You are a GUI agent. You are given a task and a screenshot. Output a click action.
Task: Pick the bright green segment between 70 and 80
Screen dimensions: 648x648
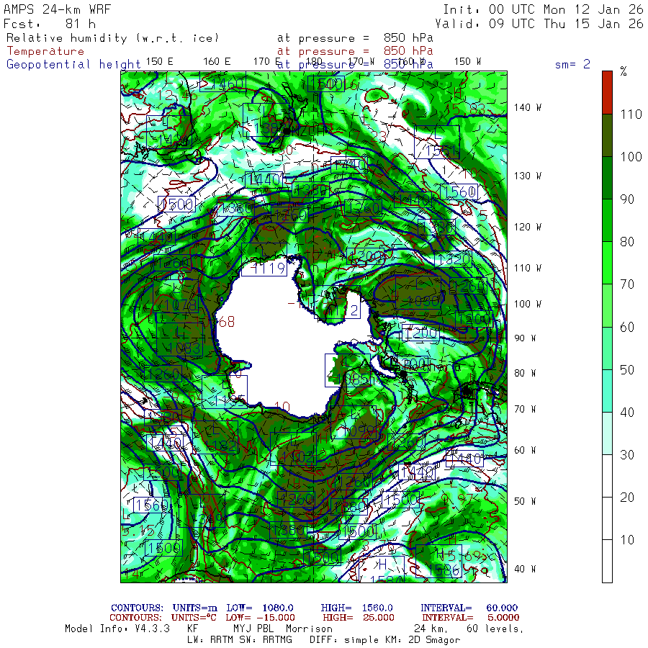pos(607,263)
